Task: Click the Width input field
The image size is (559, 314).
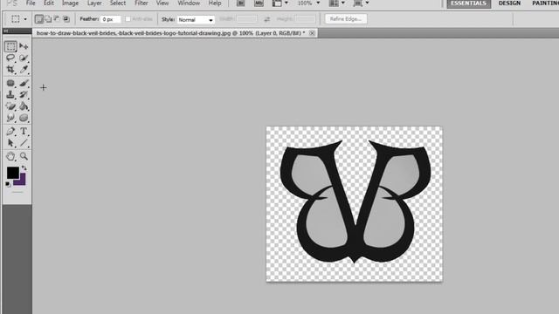Action: click(x=246, y=19)
